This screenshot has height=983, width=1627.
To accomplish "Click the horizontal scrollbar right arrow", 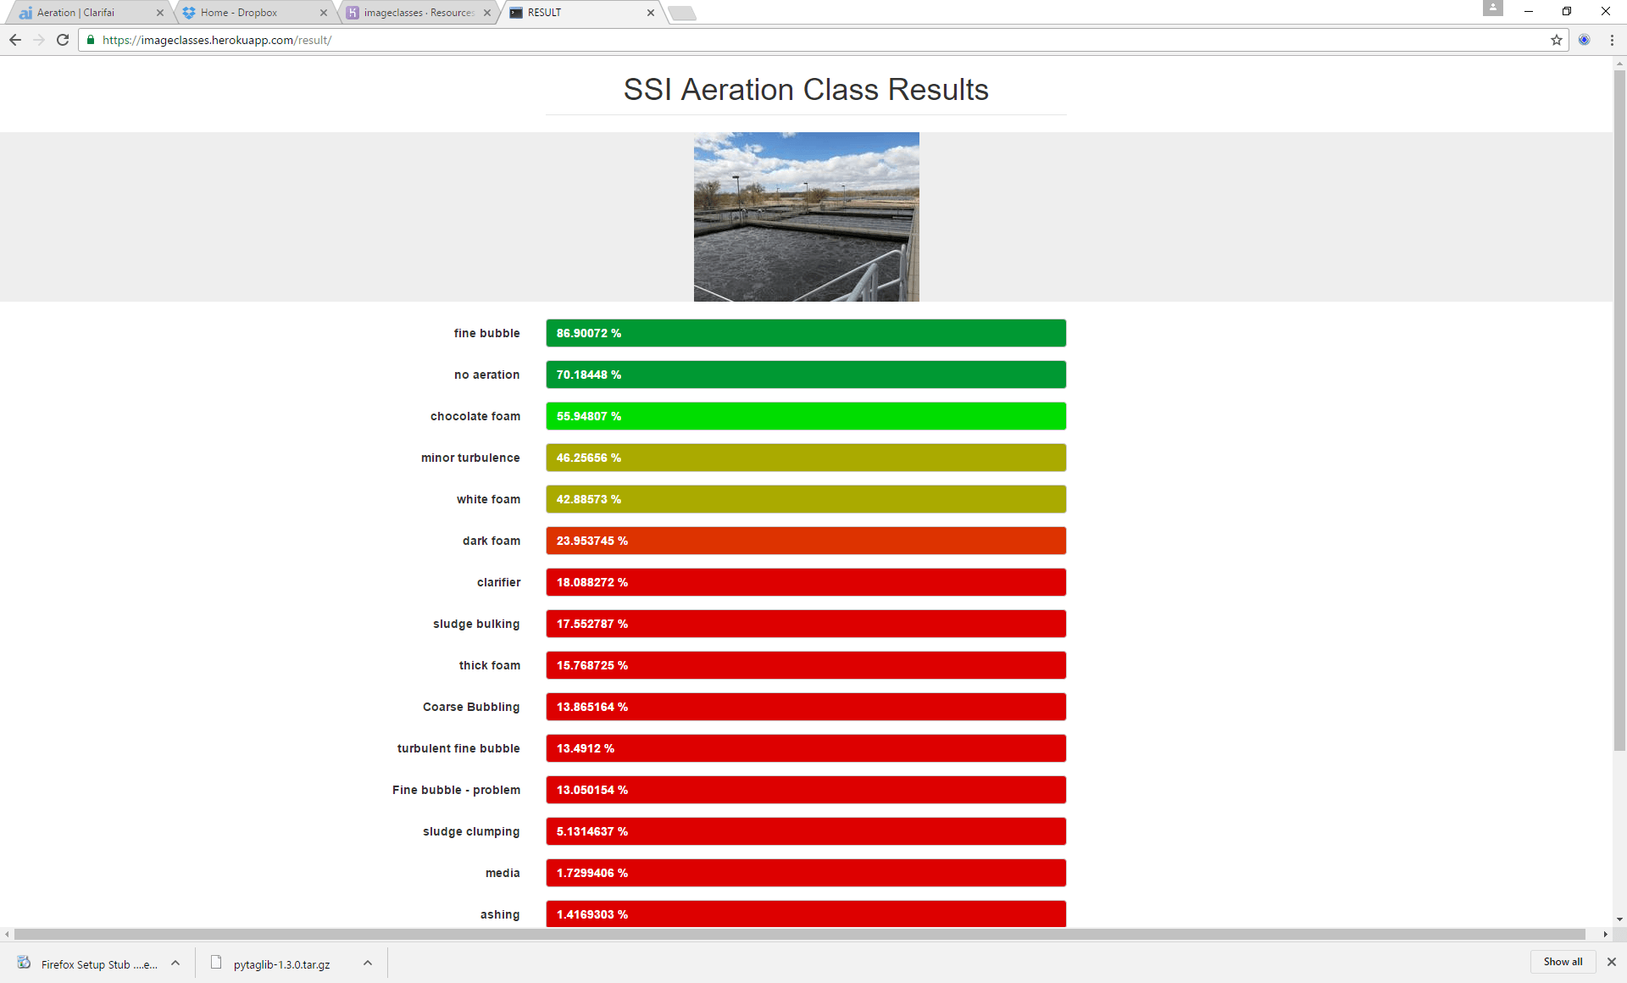I will tap(1605, 934).
